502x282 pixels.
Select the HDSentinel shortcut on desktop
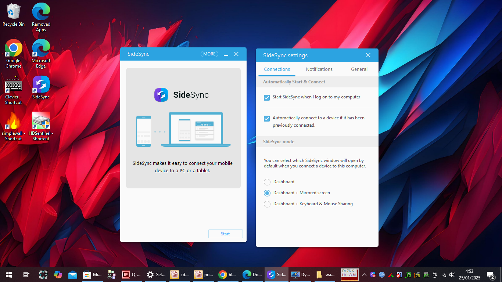41,127
